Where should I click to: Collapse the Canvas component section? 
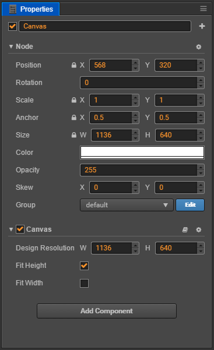[11, 229]
